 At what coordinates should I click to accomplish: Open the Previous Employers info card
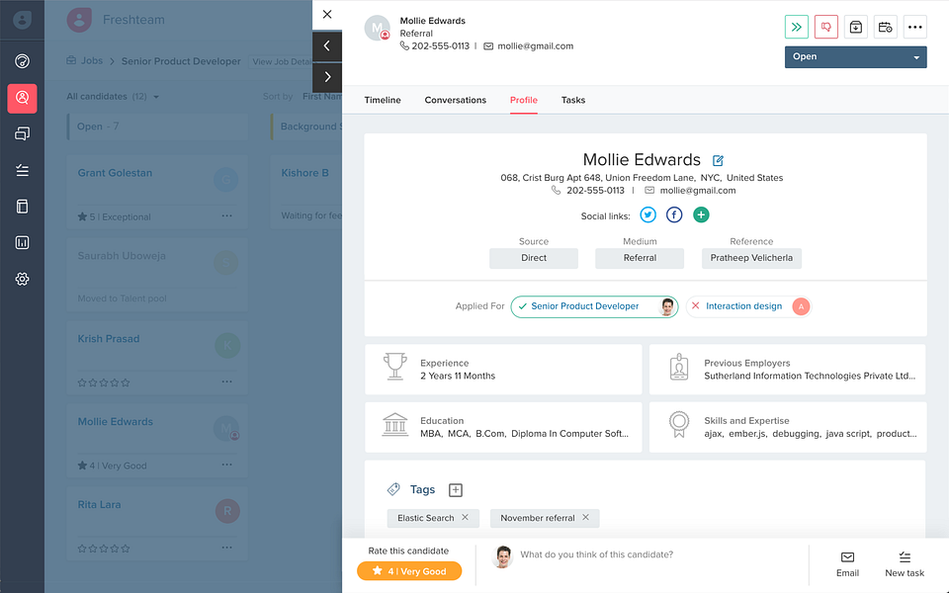[788, 370]
